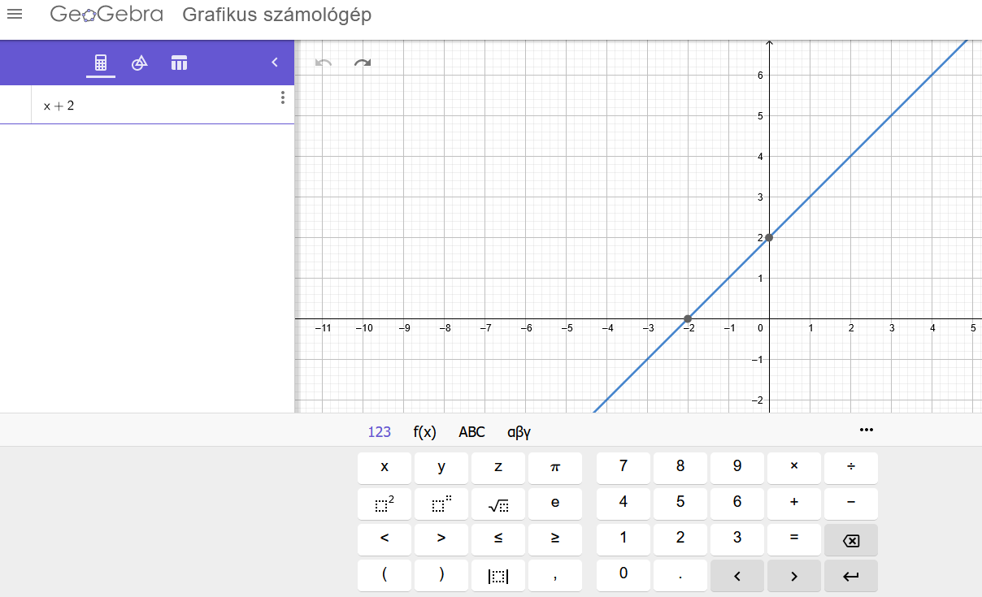Click the GeoGebra logo
Viewport: 982px width, 597px height.
[x=106, y=14]
